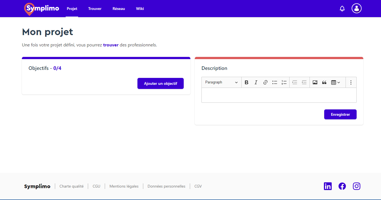Decrease indent in the editor

[x=304, y=82]
